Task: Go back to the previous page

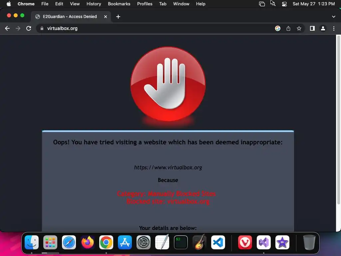Action: pyautogui.click(x=7, y=28)
